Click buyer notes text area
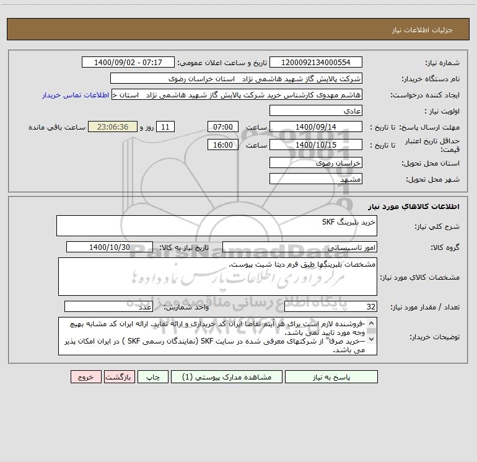The height and width of the screenshot is (462, 477). [x=217, y=336]
